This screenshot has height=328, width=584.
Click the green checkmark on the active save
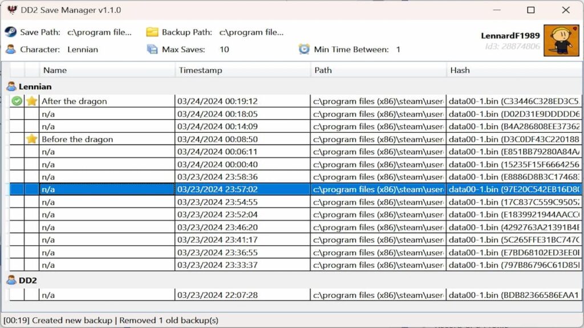pos(17,101)
